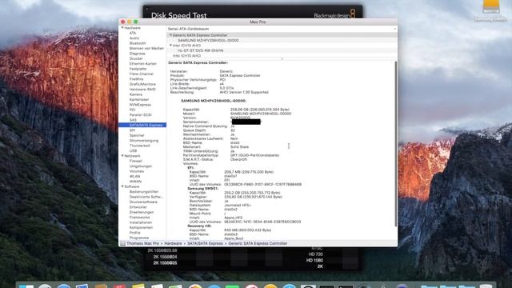Screen dimensions: 512x288
Task: Click 2K 1556@25 row in Disk Speed Test
Action: tap(165, 263)
